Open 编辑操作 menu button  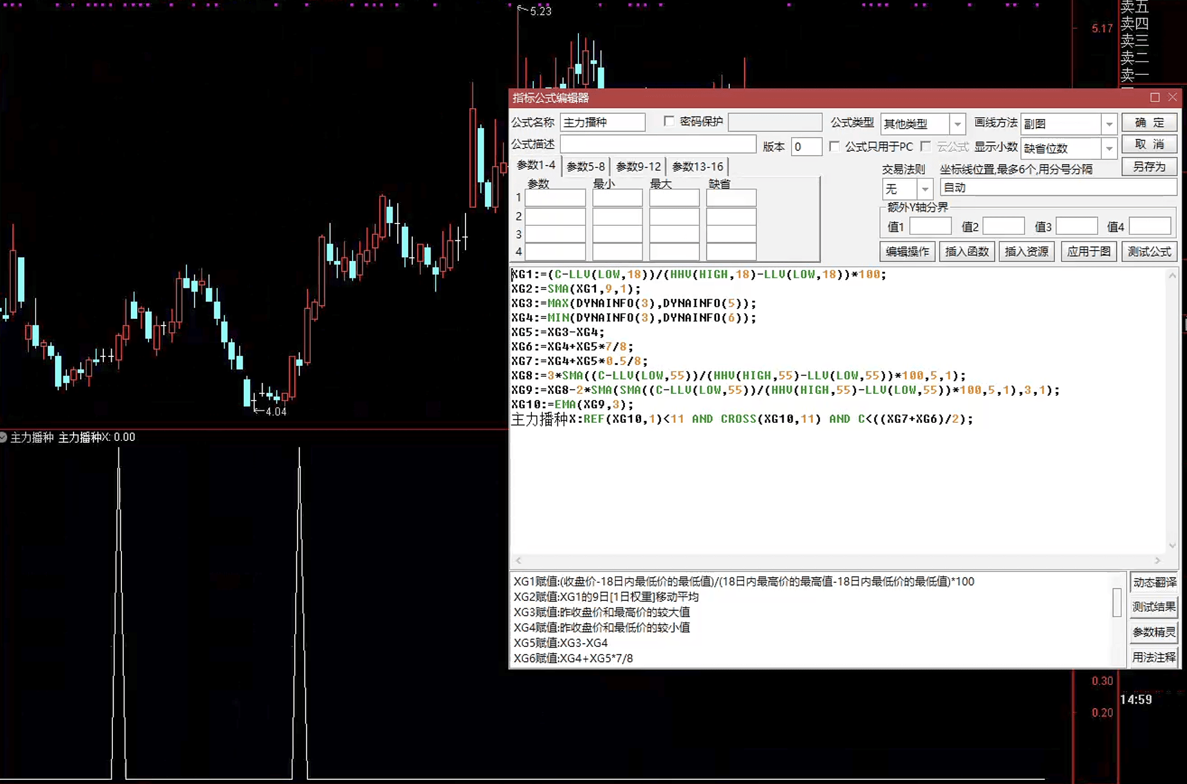(907, 251)
